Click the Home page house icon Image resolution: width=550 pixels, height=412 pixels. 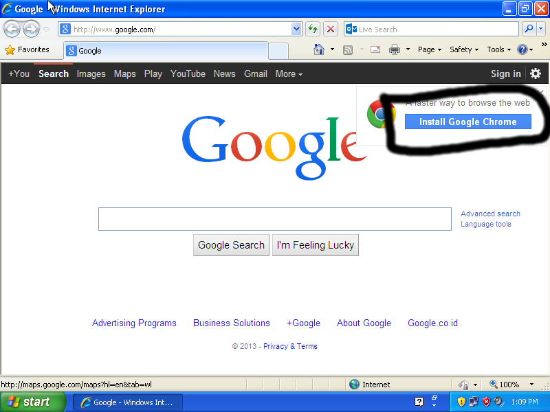(318, 49)
